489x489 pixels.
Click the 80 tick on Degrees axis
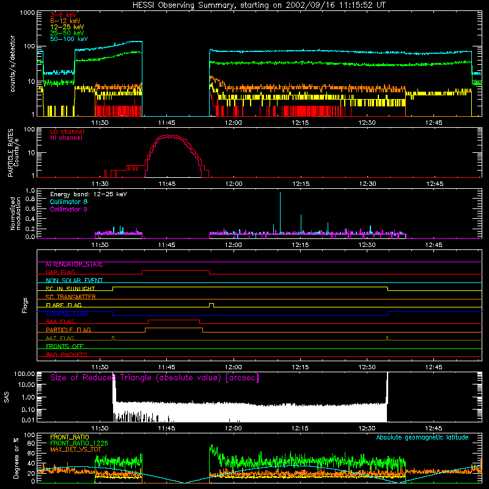point(31,444)
